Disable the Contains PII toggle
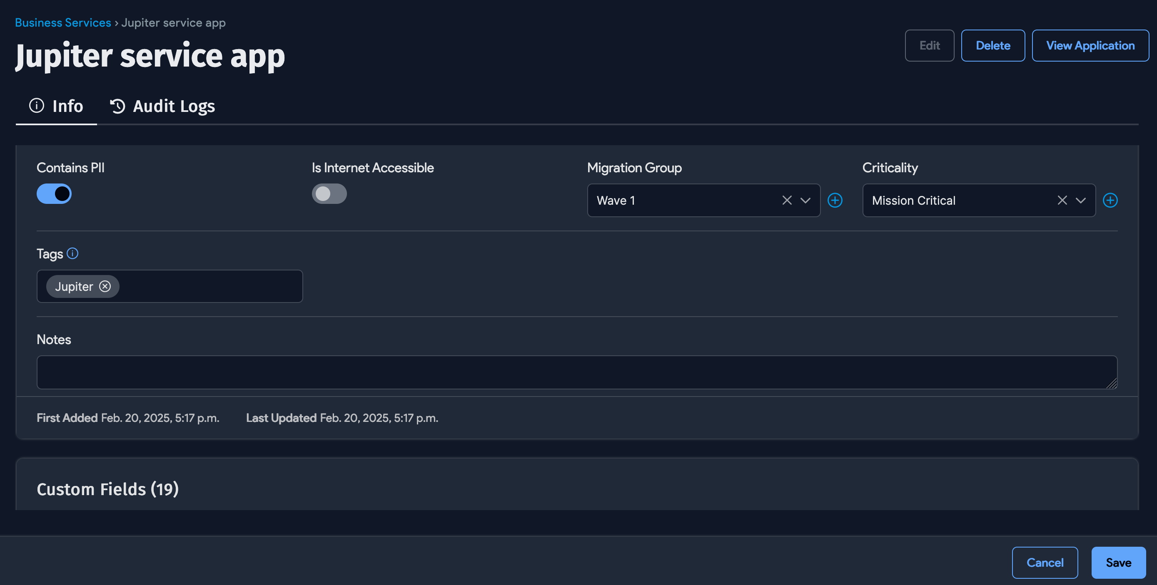 point(54,194)
